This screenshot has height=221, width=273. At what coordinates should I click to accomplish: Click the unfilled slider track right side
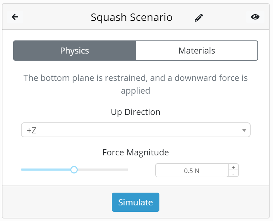click(103, 170)
